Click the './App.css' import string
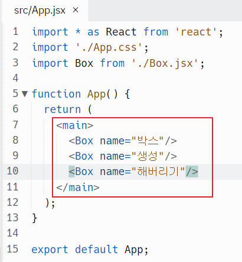This screenshot has height=262, width=242. (x=109, y=47)
